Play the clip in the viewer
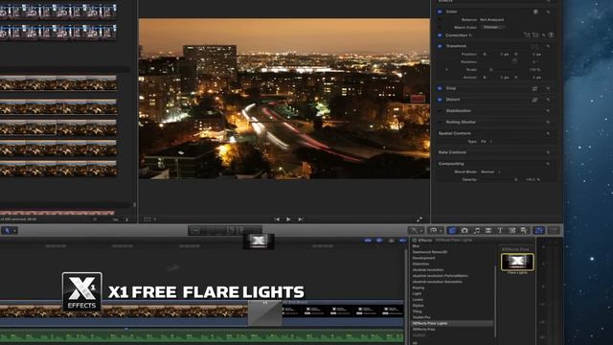The width and height of the screenshot is (613, 345). tap(288, 219)
